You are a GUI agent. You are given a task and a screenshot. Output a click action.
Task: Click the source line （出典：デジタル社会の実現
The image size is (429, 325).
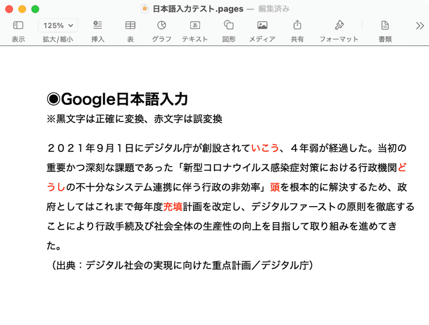(181, 265)
